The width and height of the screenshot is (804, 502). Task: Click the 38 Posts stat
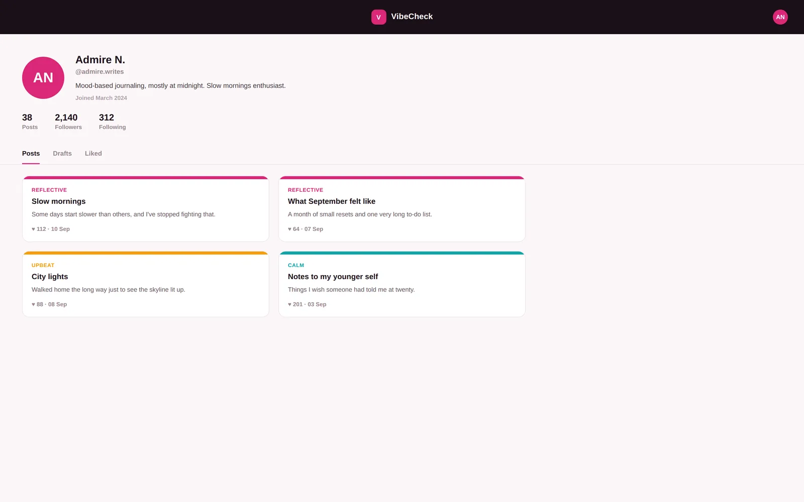30,121
